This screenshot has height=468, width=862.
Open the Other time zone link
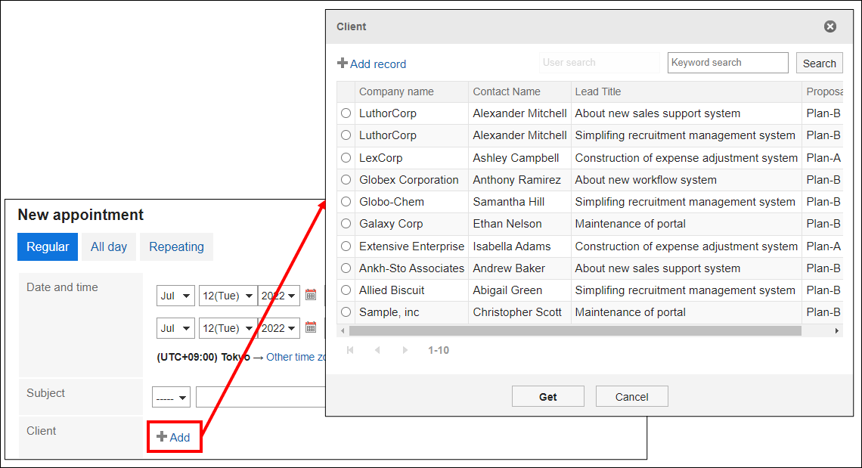click(296, 357)
